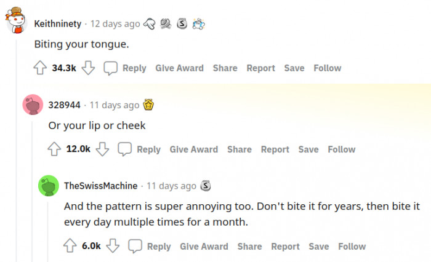Give Award to 328944's comment
Screen dimensions: 431x262
coord(193,149)
